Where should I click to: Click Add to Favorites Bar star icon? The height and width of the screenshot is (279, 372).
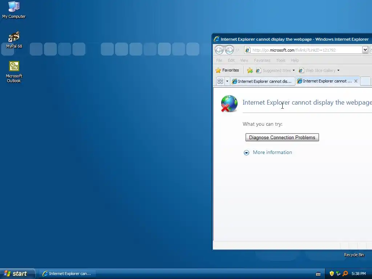point(250,70)
